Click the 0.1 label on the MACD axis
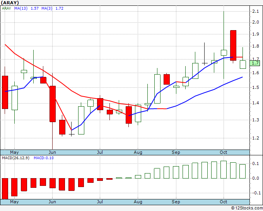Screen dimensions: 263x211 256,163
